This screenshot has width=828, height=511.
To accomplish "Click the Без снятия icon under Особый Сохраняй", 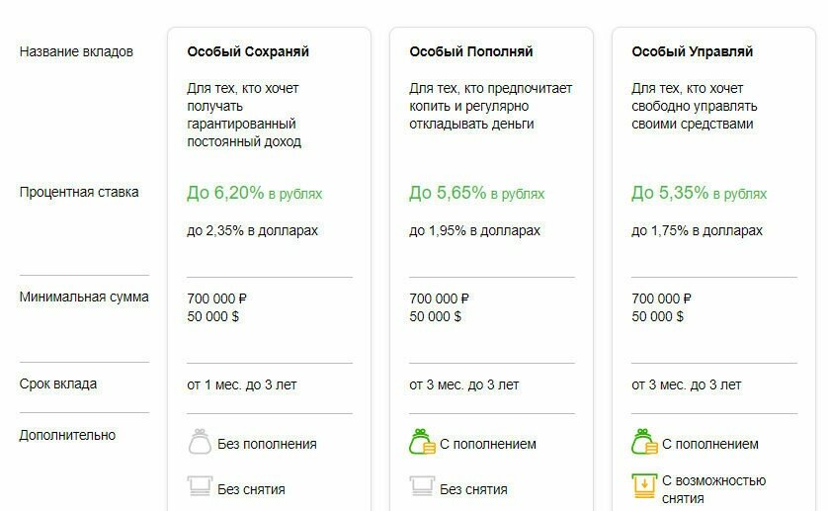I will 201,487.
